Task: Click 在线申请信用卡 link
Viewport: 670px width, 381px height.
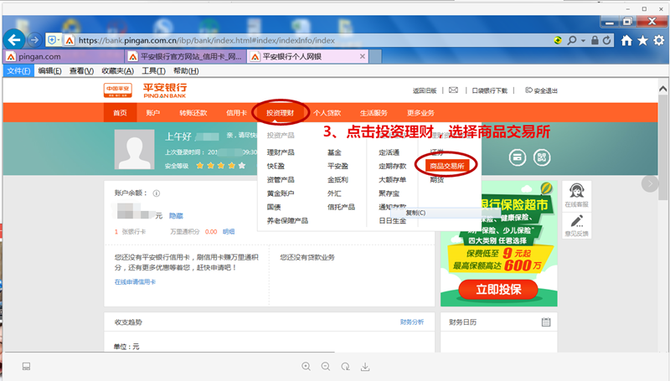Action: click(135, 282)
